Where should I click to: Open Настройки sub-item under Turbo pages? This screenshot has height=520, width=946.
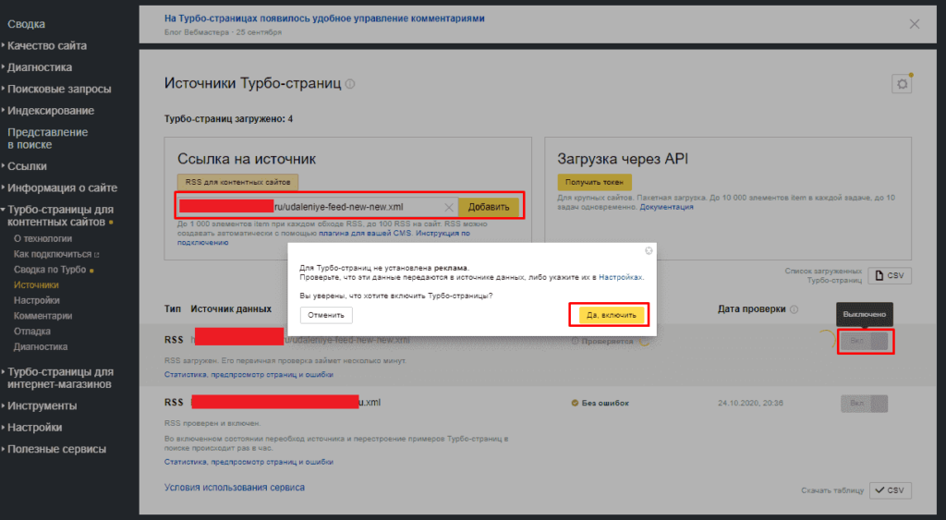[37, 300]
